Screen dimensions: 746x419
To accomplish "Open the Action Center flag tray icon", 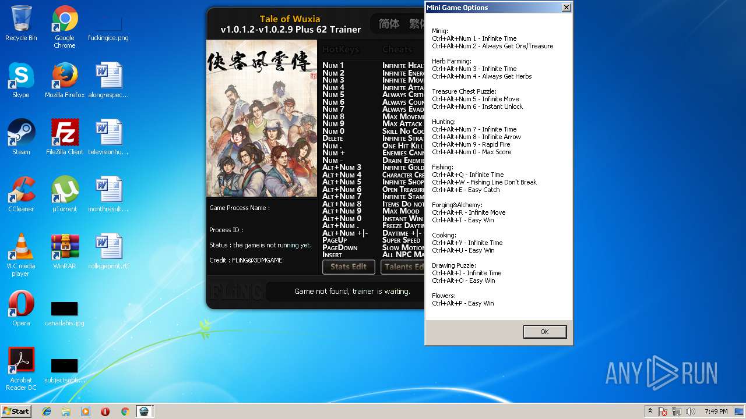I will (x=663, y=411).
